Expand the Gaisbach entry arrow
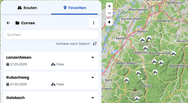The width and height of the screenshot is (188, 103). pos(93,98)
